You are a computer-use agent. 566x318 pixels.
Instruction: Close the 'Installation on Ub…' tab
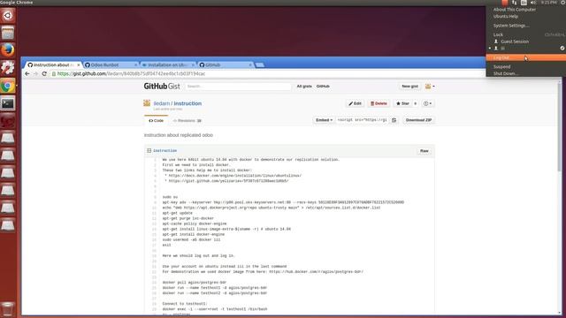(193, 64)
